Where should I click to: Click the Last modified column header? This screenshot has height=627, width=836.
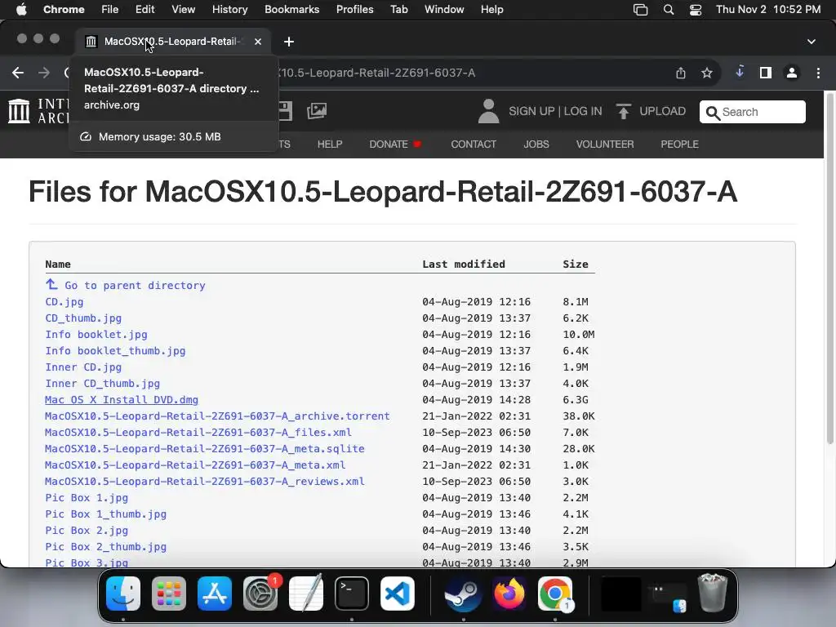pos(464,264)
